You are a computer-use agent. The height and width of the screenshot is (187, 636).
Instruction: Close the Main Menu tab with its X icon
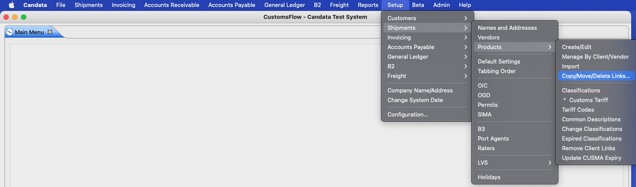coord(50,32)
